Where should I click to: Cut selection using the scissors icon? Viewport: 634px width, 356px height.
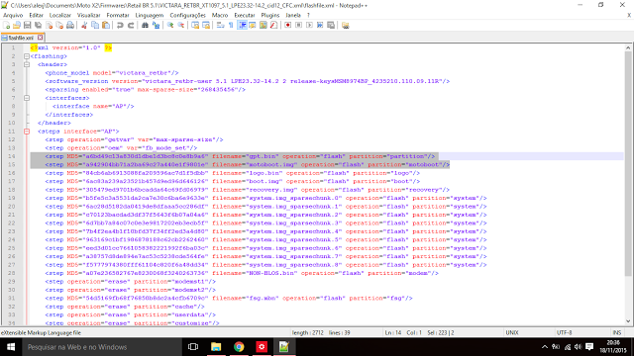coord(84,26)
